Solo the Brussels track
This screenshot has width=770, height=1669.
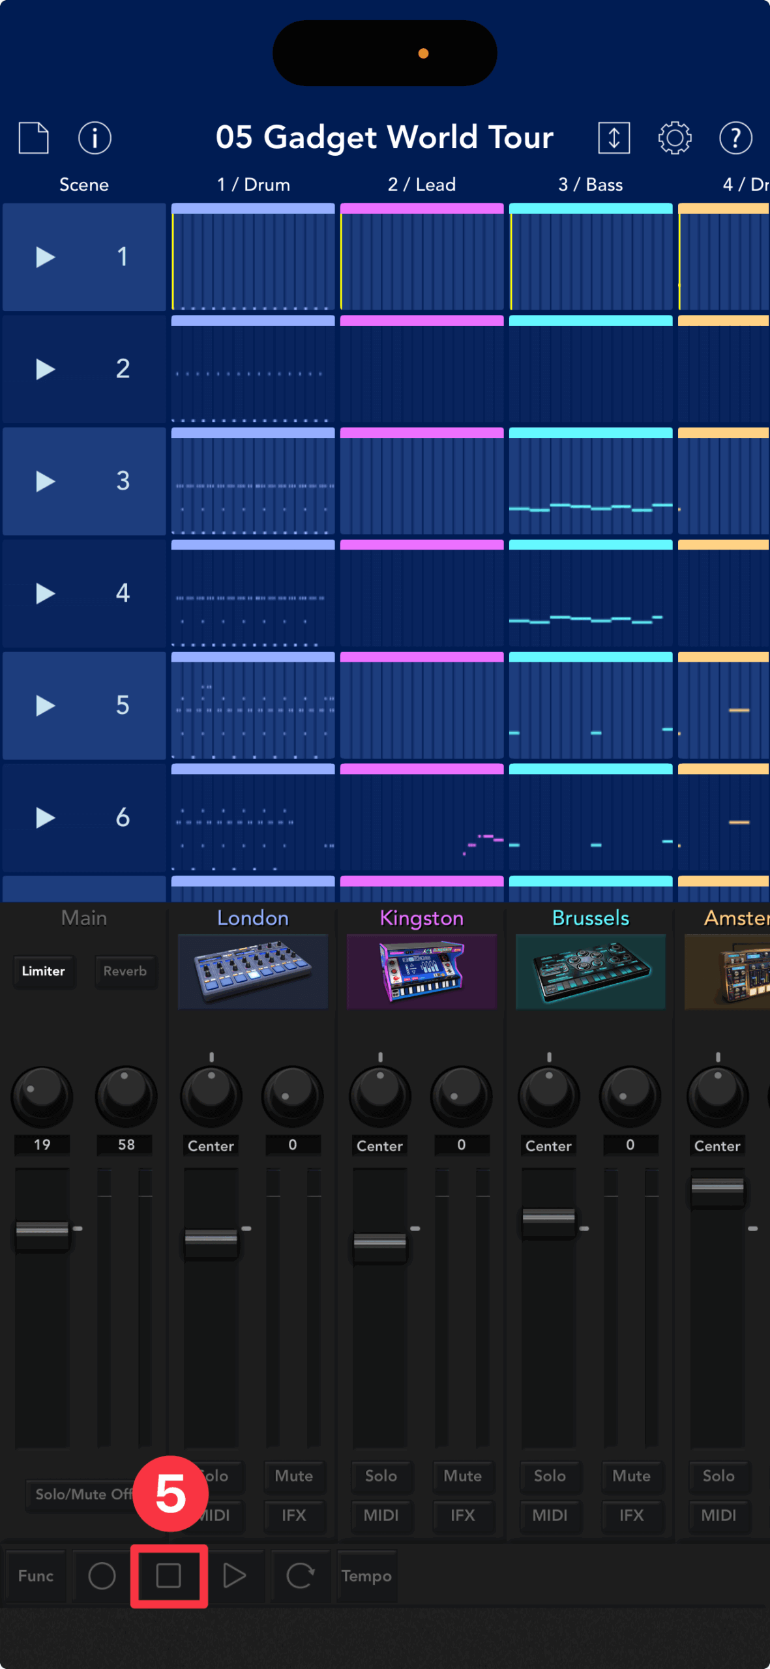click(549, 1475)
